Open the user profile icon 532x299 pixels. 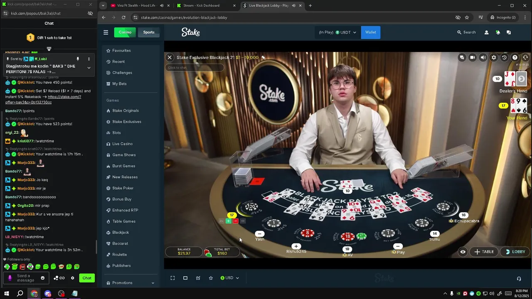pos(487,32)
